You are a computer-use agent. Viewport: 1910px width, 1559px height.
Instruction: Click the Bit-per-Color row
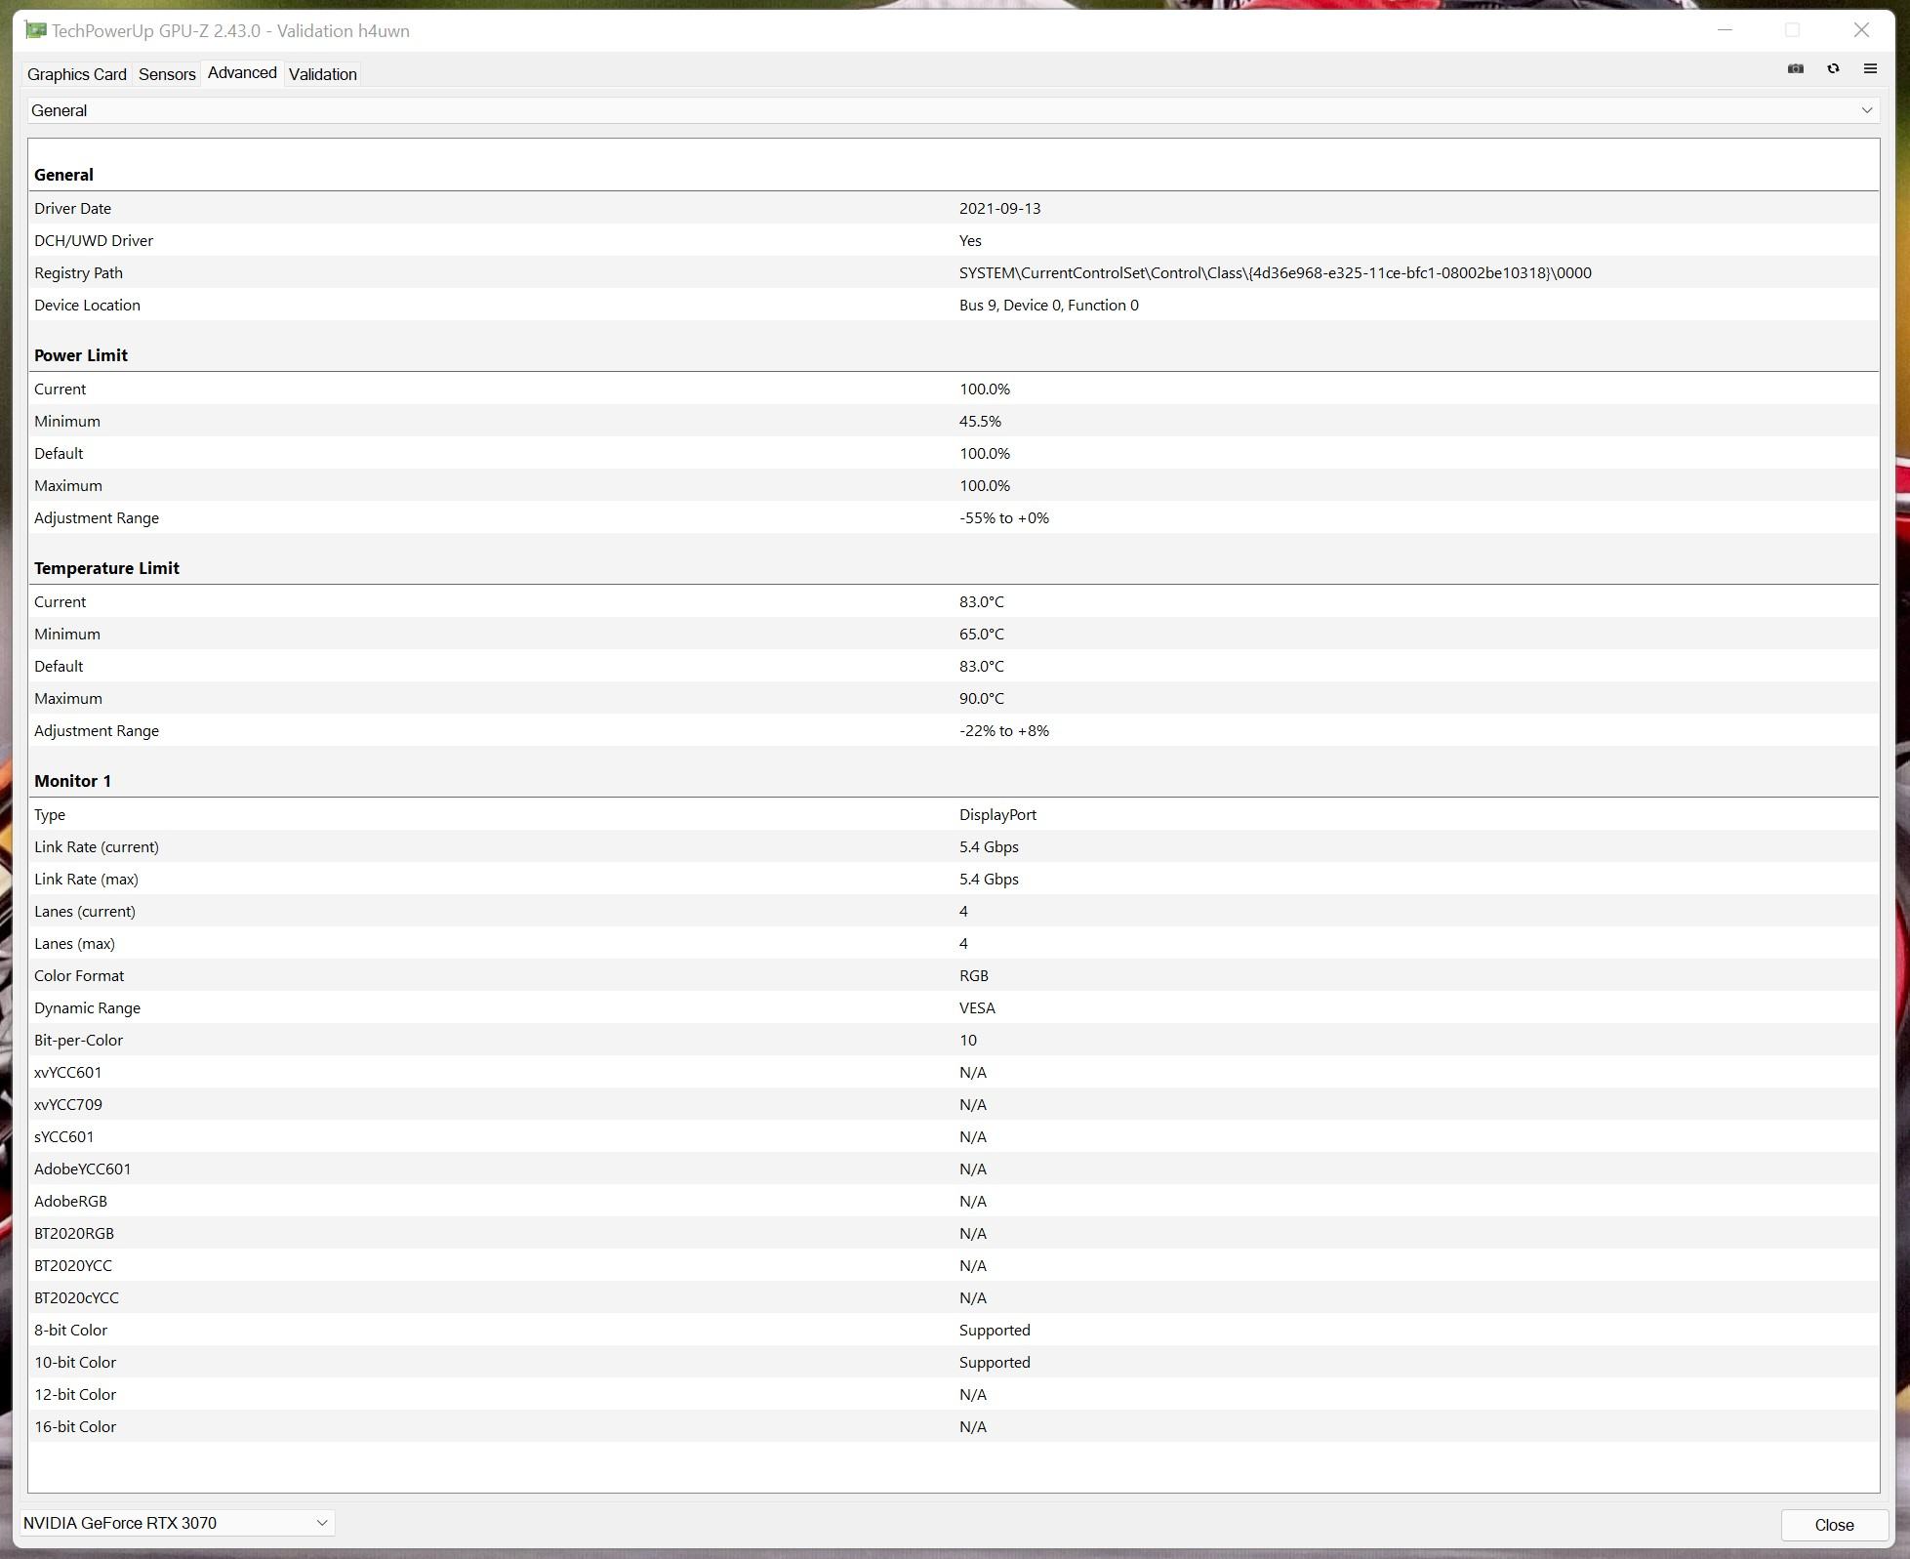(x=954, y=1040)
